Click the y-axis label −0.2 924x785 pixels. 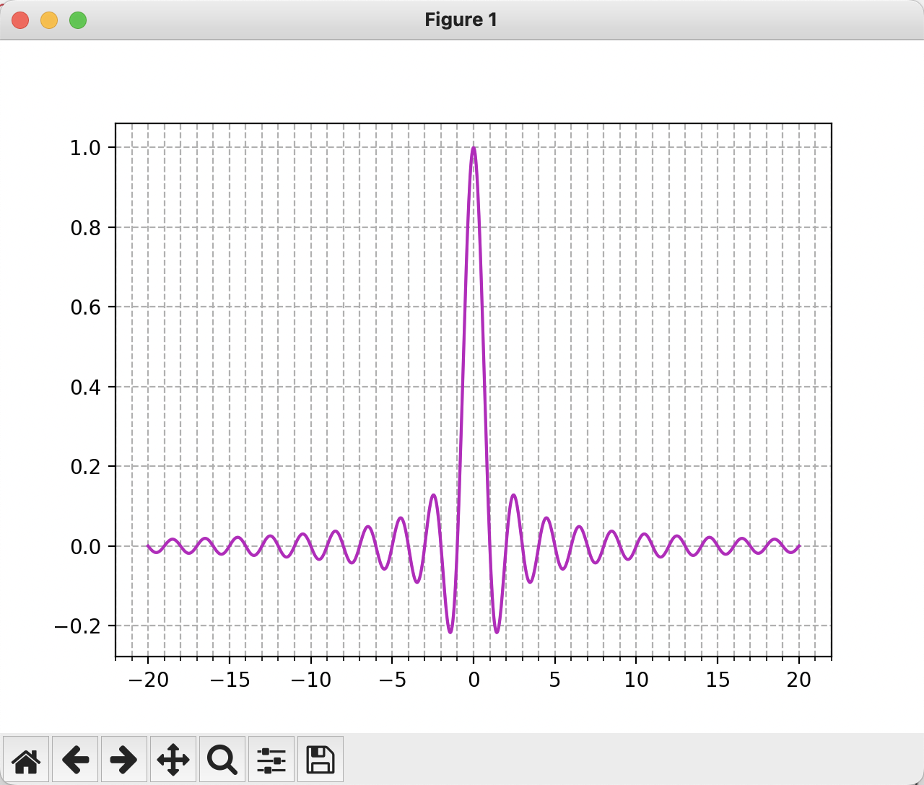(77, 626)
